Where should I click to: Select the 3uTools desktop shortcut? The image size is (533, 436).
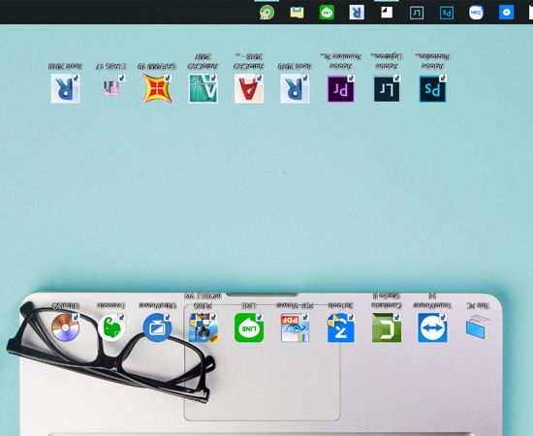point(340,327)
